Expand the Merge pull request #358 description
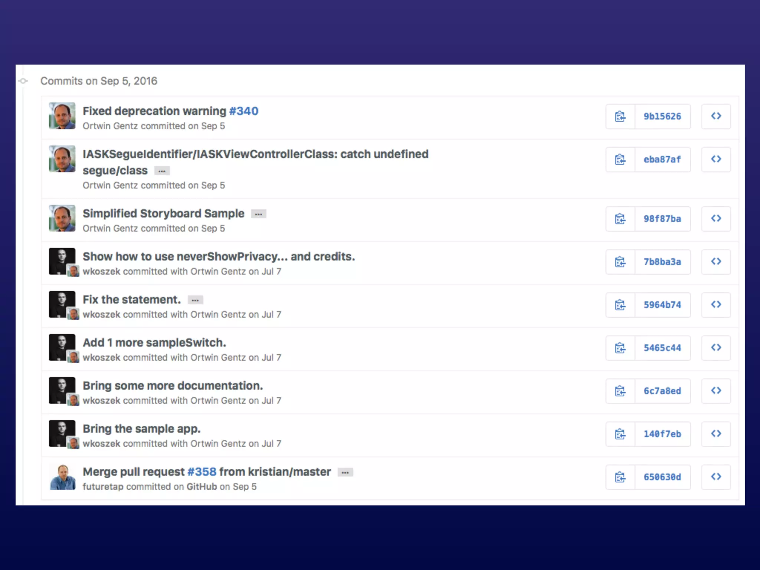Screen dimensions: 760x570 tap(345, 472)
